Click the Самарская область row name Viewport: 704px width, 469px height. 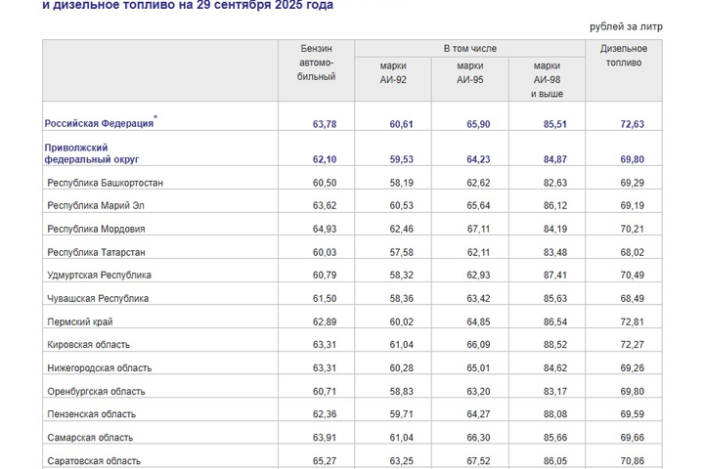coord(90,438)
